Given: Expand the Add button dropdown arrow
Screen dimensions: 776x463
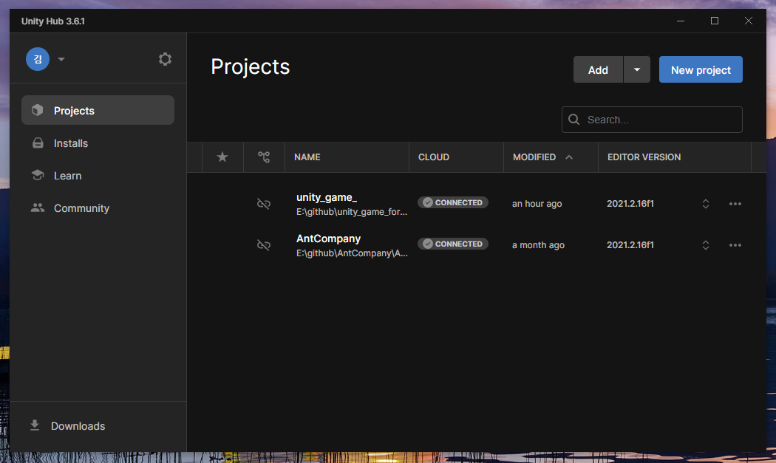Looking at the screenshot, I should (x=637, y=69).
